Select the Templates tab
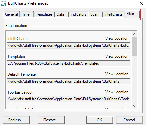The height and width of the screenshot is (125, 146). coord(44,14)
